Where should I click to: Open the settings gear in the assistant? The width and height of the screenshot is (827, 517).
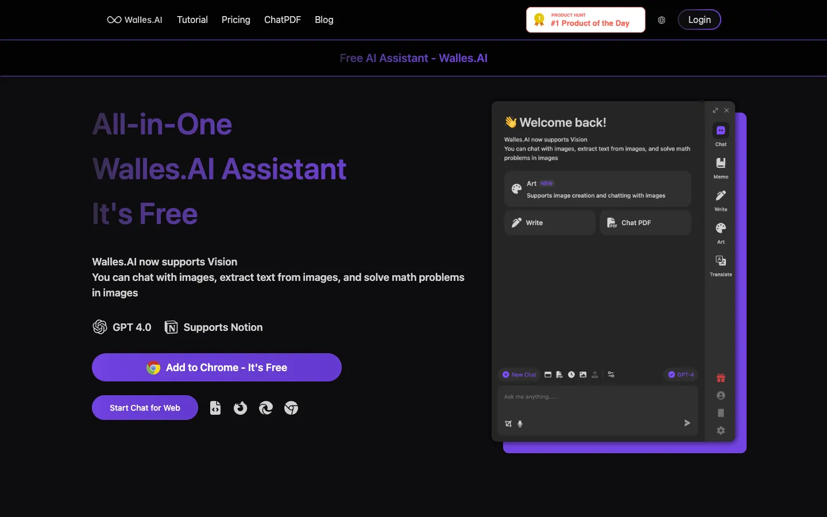[721, 430]
